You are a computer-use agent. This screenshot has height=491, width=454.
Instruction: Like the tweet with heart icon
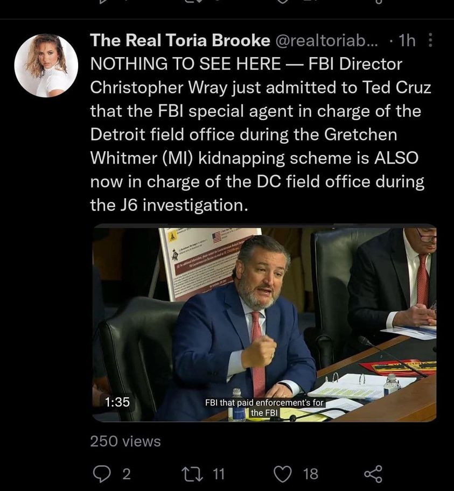[x=283, y=473]
